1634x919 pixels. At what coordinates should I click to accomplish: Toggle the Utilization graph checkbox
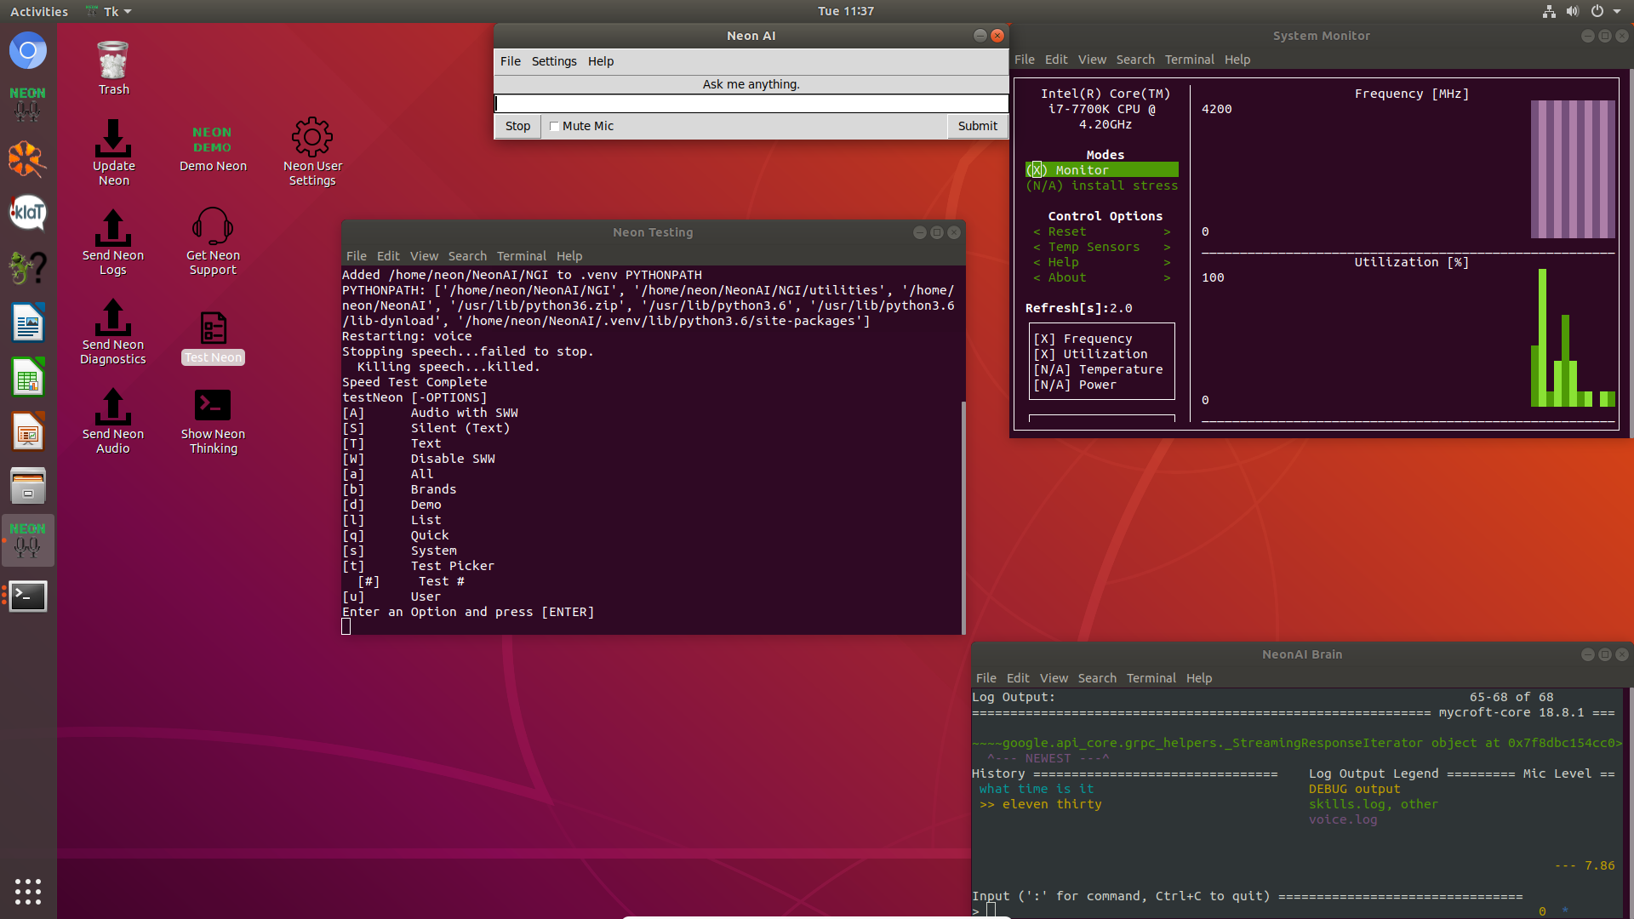click(1090, 354)
